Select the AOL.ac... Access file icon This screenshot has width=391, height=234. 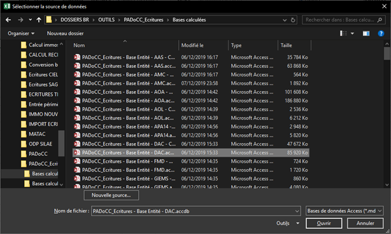[77, 118]
